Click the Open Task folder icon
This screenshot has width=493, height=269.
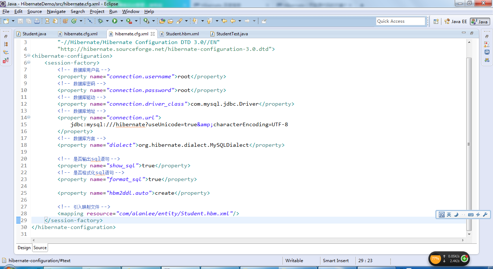(170, 21)
